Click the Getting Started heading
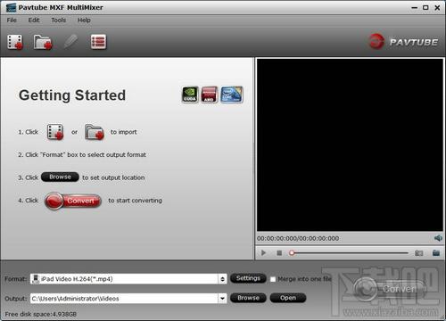The image size is (446, 321). (x=72, y=95)
